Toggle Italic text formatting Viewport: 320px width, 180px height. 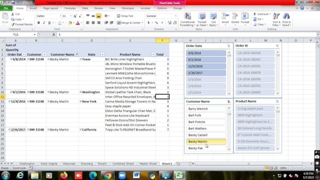coord(44,23)
